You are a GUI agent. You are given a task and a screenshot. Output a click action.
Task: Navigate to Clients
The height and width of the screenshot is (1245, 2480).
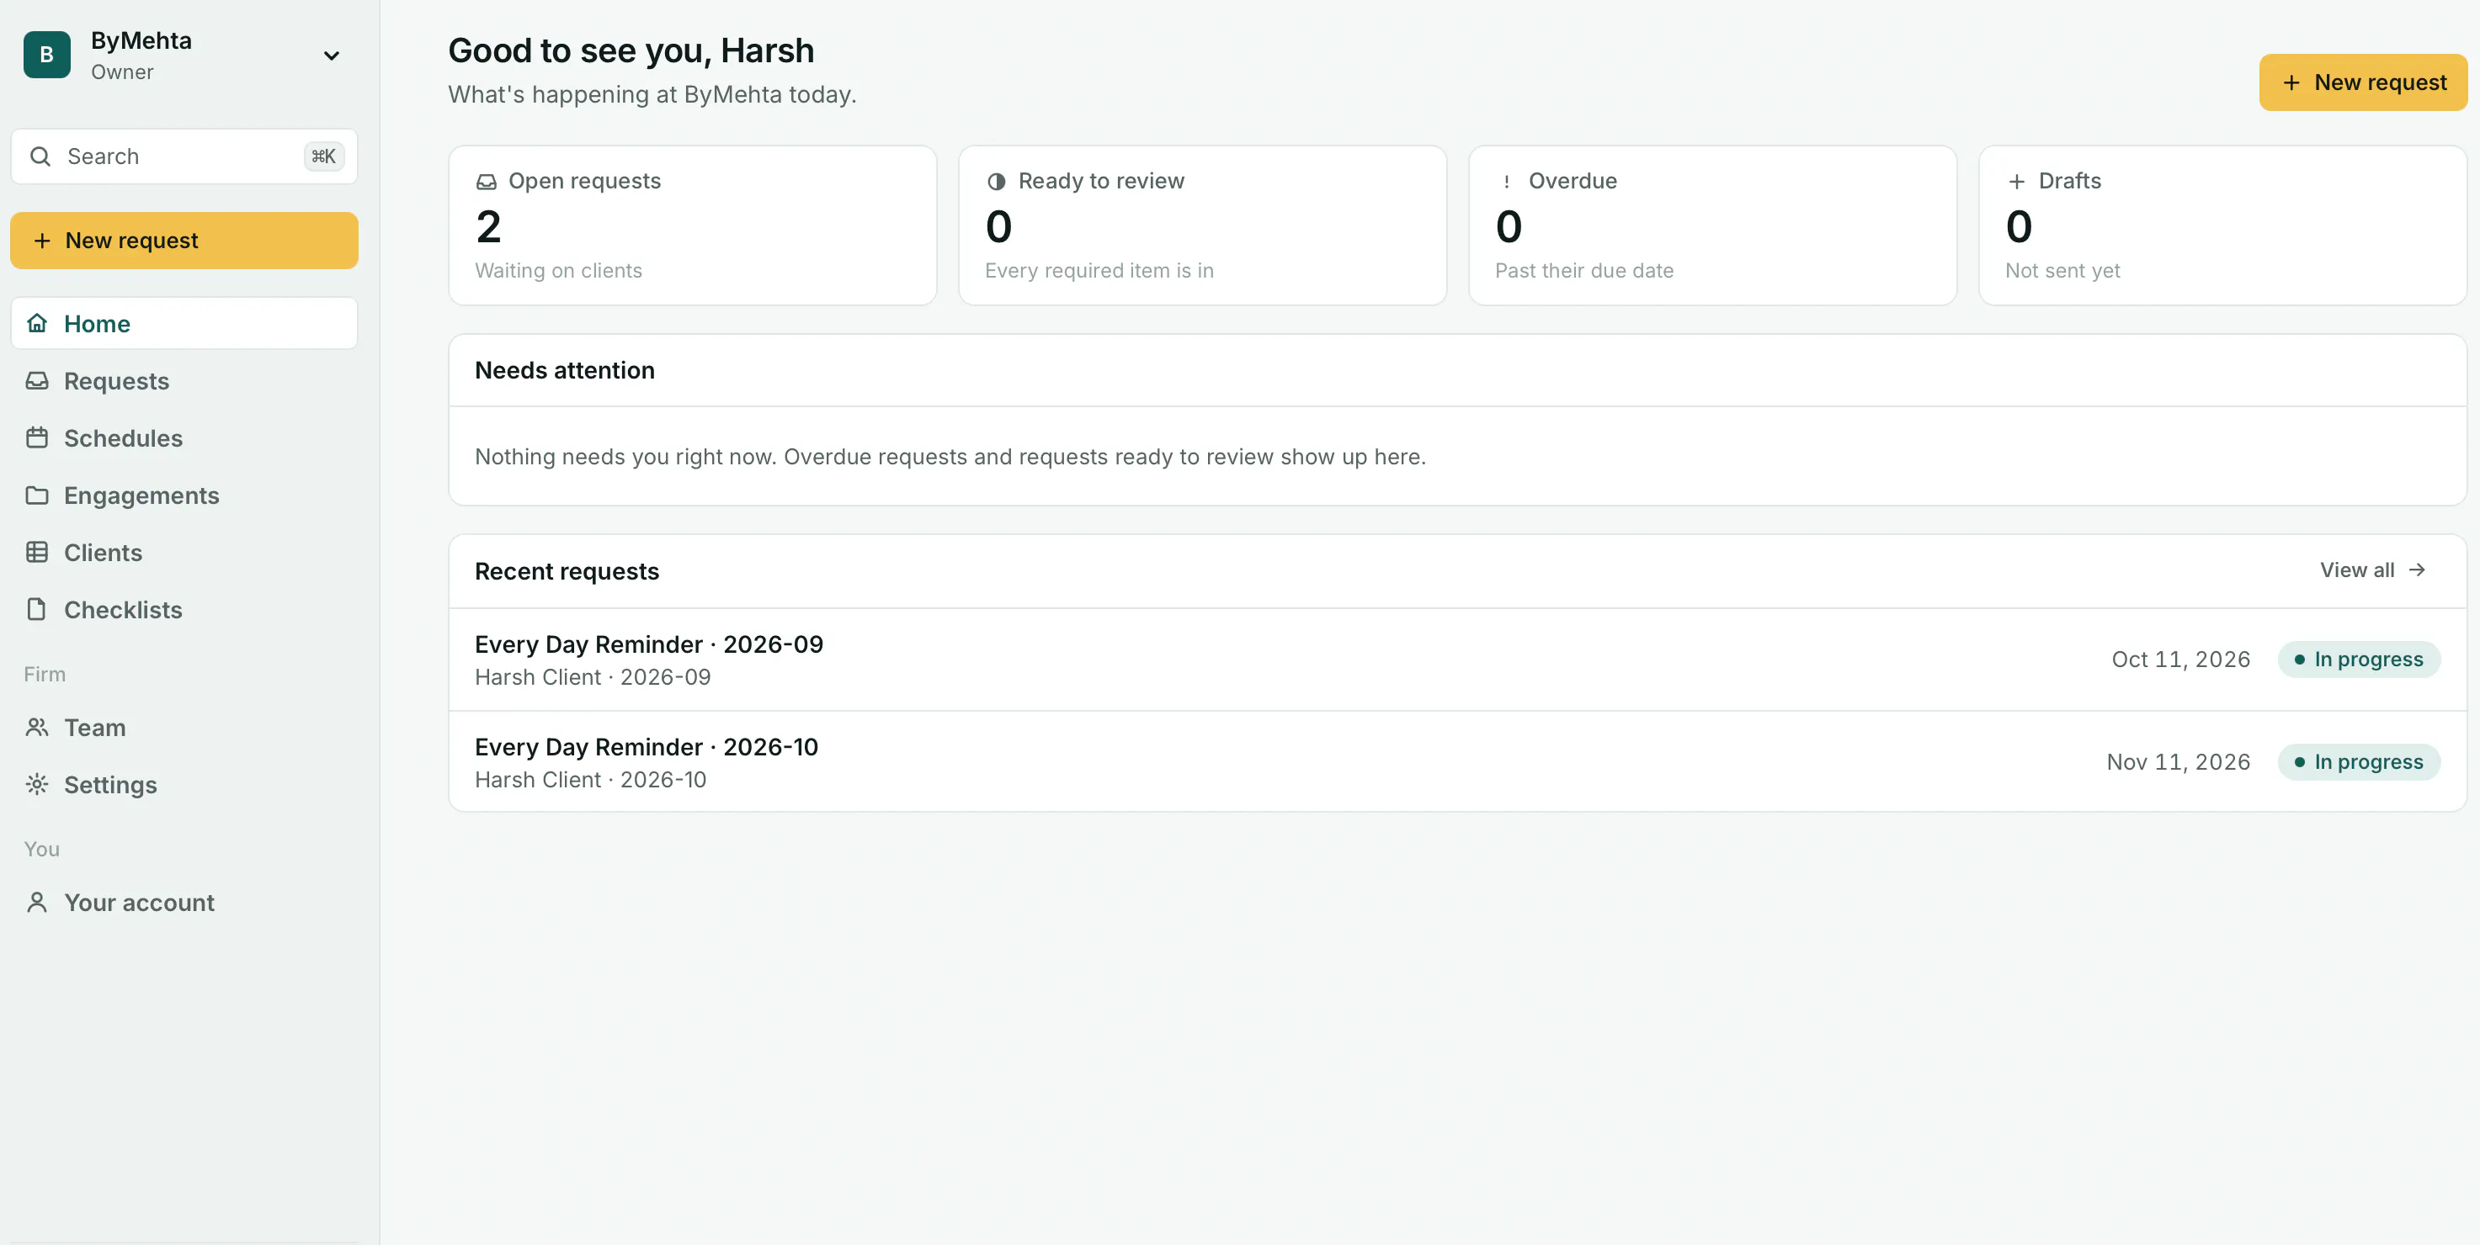184,553
